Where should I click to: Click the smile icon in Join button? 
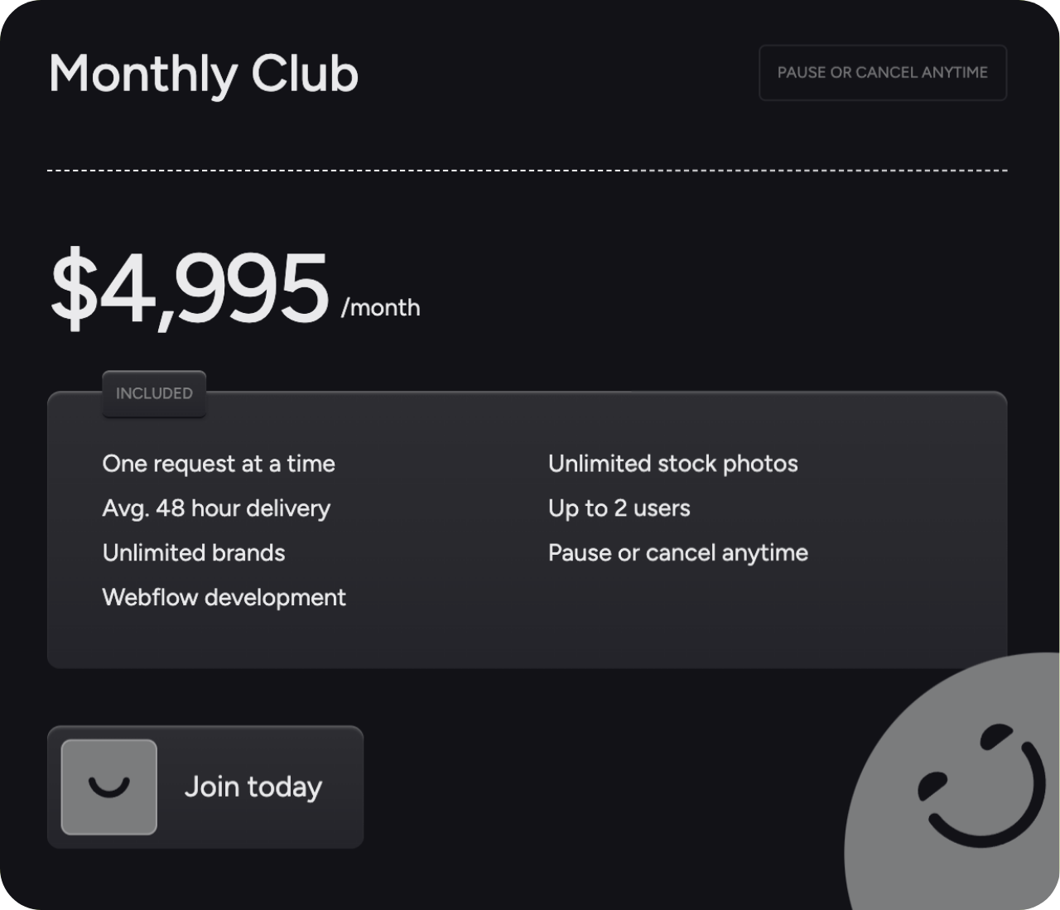[108, 787]
